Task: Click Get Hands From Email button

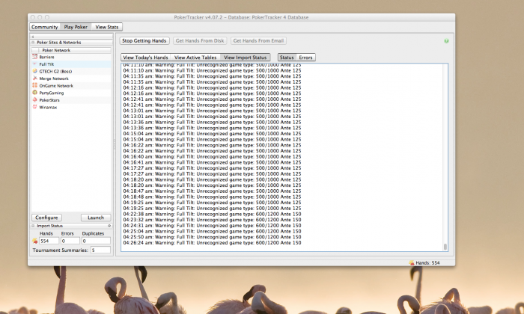Action: (258, 40)
